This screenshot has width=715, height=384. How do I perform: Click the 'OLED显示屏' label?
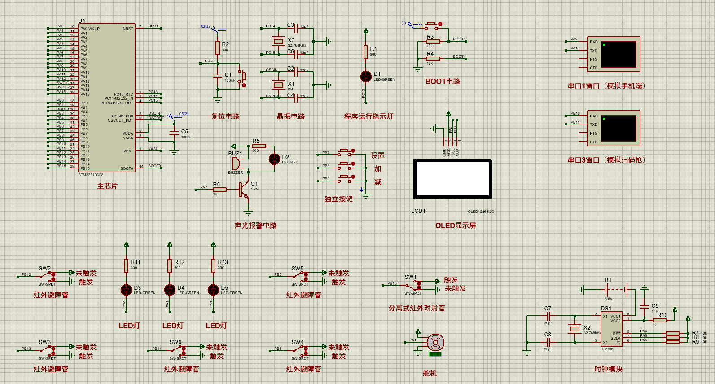click(456, 225)
